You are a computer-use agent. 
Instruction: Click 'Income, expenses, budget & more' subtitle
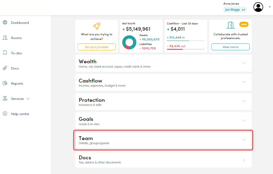(102, 86)
